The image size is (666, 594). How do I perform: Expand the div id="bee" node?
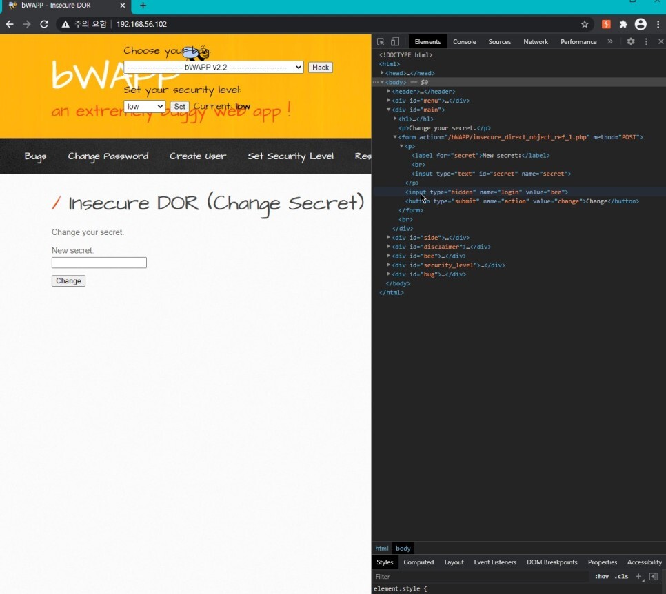tap(389, 256)
